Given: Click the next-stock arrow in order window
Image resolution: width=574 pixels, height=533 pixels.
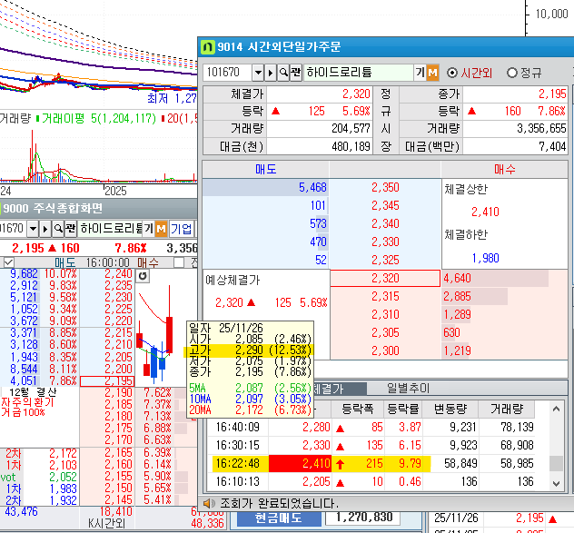Looking at the screenshot, I should 272,73.
